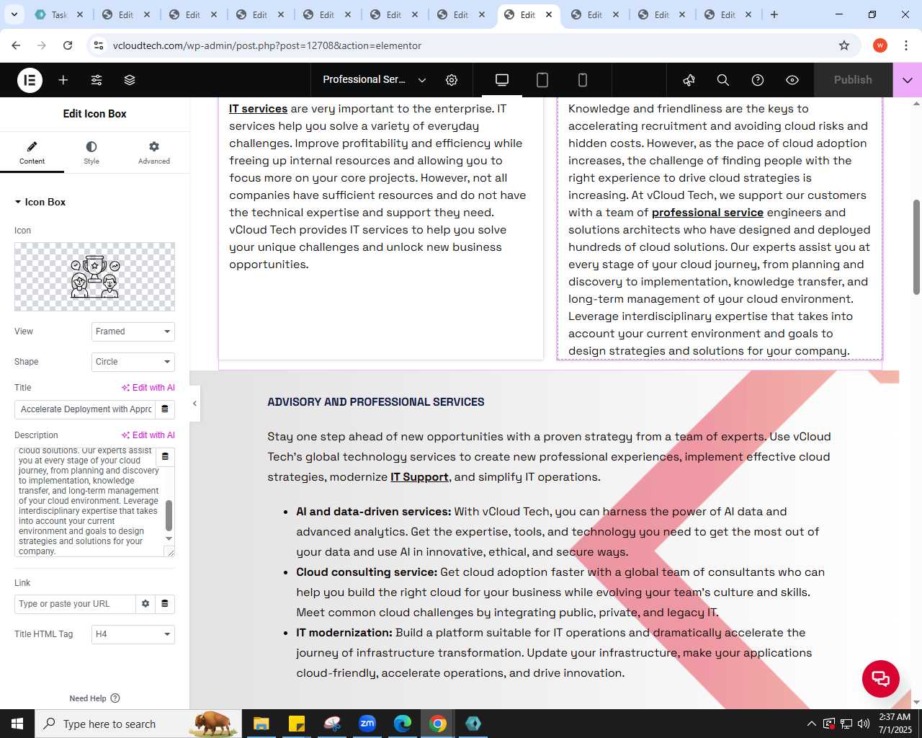Open Title HTML Tag dropdown H4
The height and width of the screenshot is (738, 922).
click(133, 634)
